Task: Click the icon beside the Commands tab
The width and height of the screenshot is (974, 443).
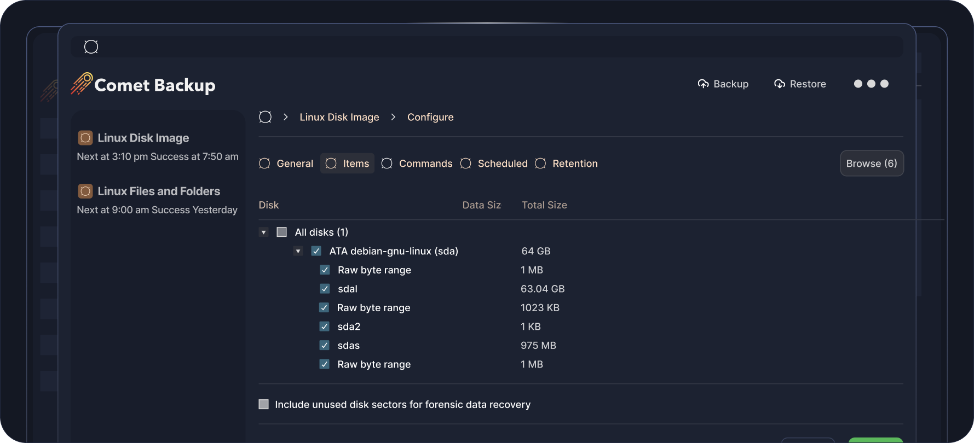Action: coord(387,164)
